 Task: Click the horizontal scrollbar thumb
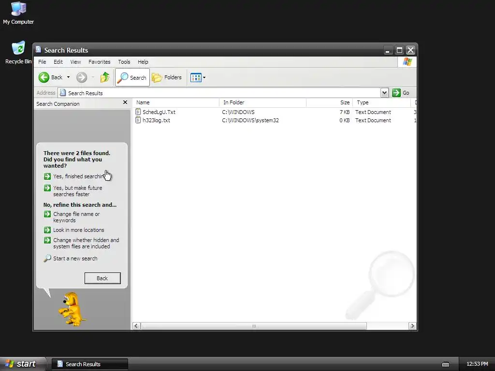(254, 326)
